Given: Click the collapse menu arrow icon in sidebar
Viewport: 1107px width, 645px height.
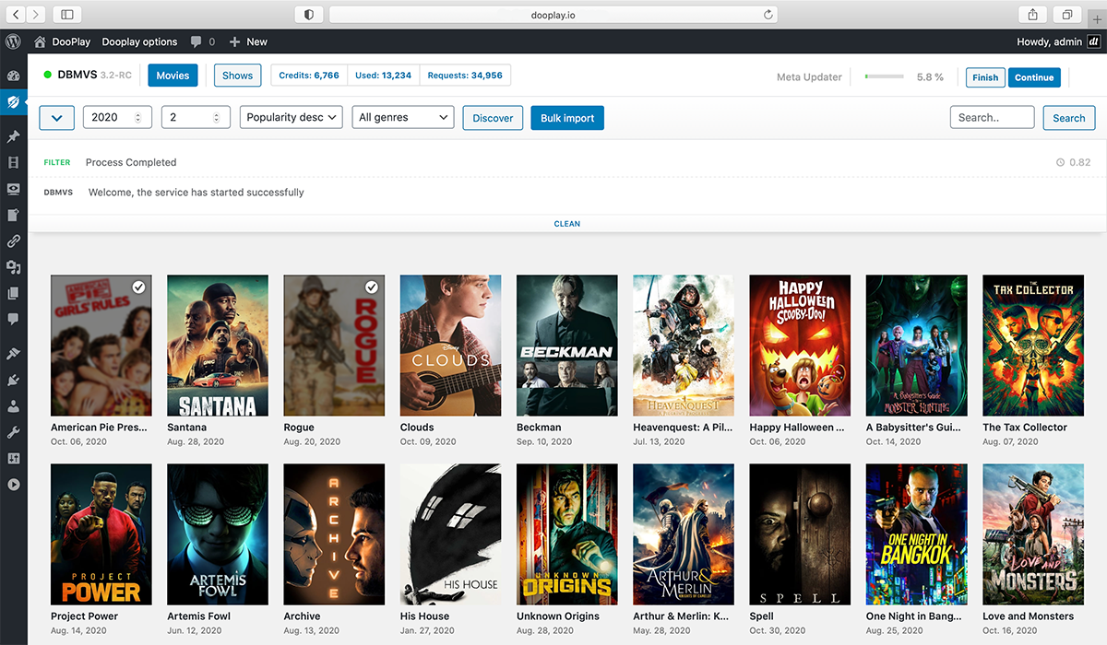Looking at the screenshot, I should (13, 485).
